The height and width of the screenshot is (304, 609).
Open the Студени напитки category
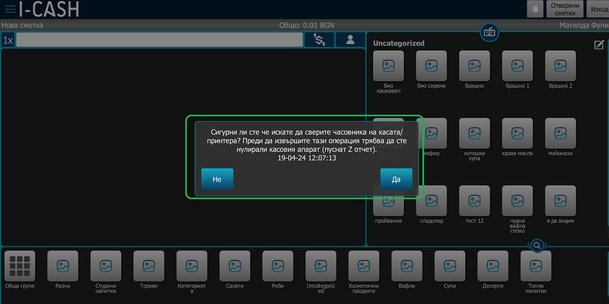(x=106, y=266)
